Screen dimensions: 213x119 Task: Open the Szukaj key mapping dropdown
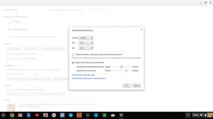[x=86, y=38]
